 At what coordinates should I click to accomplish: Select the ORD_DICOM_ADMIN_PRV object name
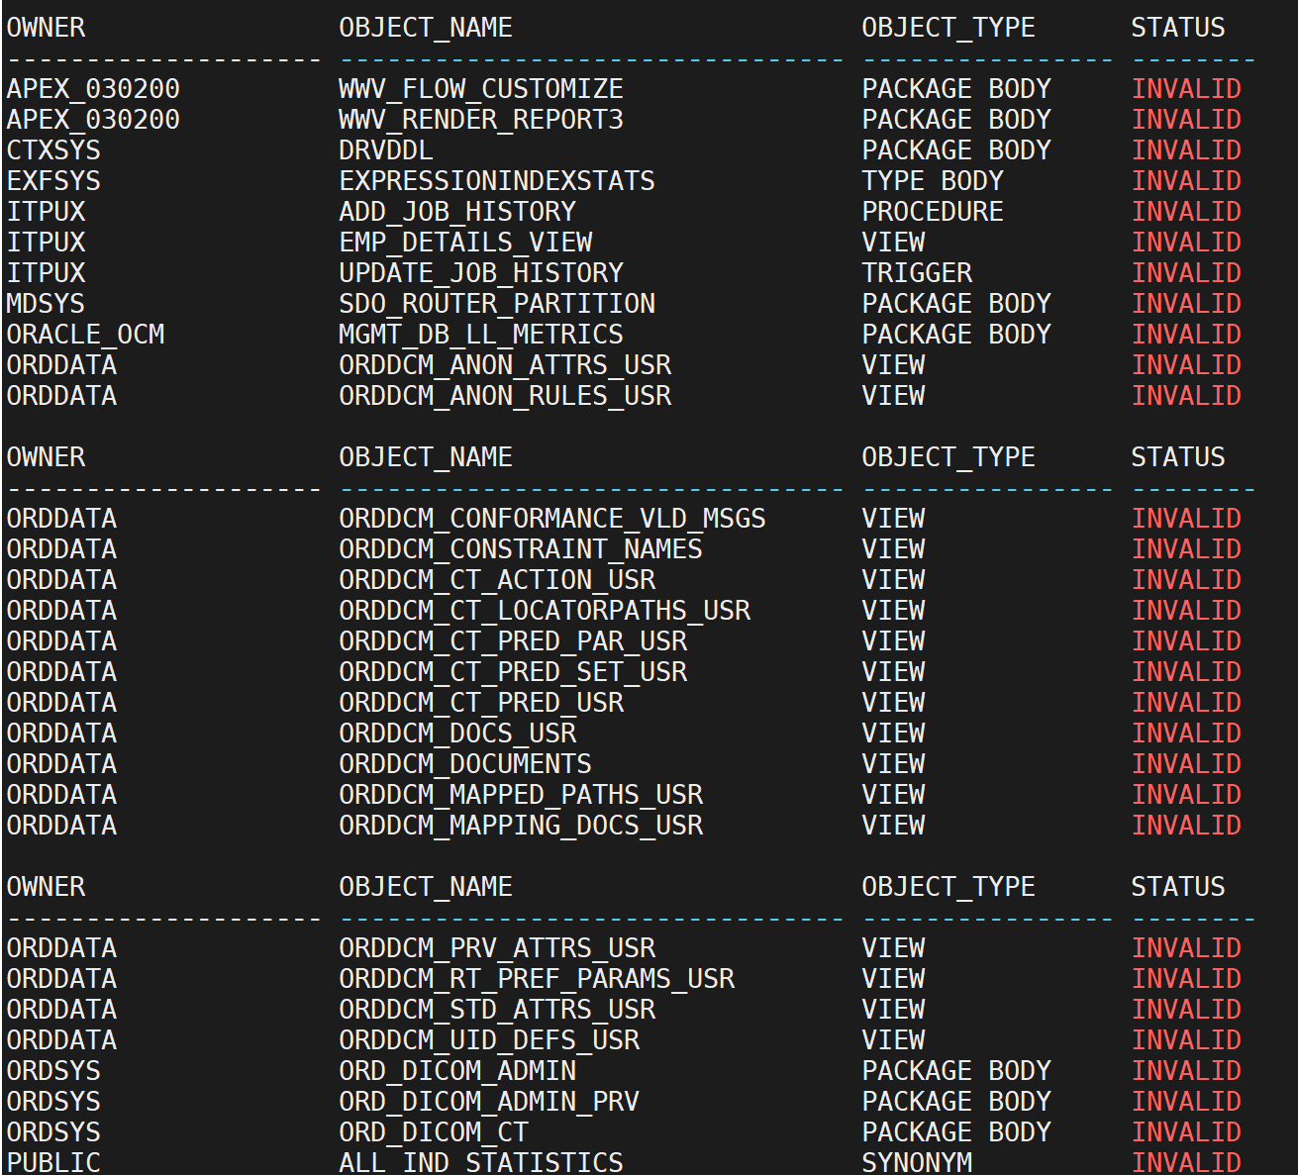(489, 1102)
